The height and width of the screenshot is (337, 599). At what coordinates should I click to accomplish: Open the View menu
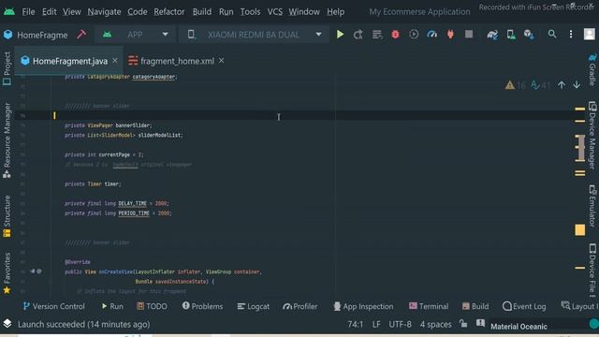coord(72,12)
